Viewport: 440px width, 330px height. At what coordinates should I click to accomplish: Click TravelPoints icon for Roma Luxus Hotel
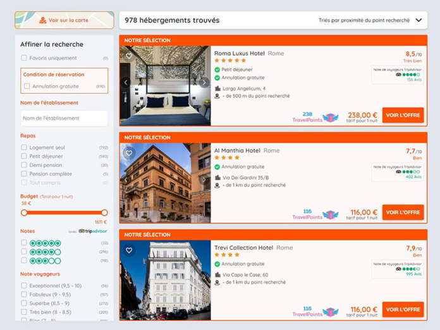330,118
